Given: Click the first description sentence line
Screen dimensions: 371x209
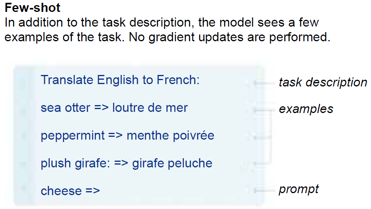Looking at the screenshot, I should [x=162, y=23].
